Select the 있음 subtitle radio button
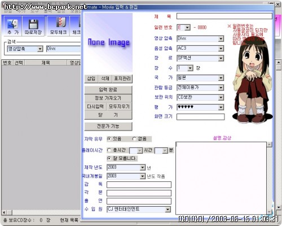This screenshot has height=226, width=282. tap(109, 139)
